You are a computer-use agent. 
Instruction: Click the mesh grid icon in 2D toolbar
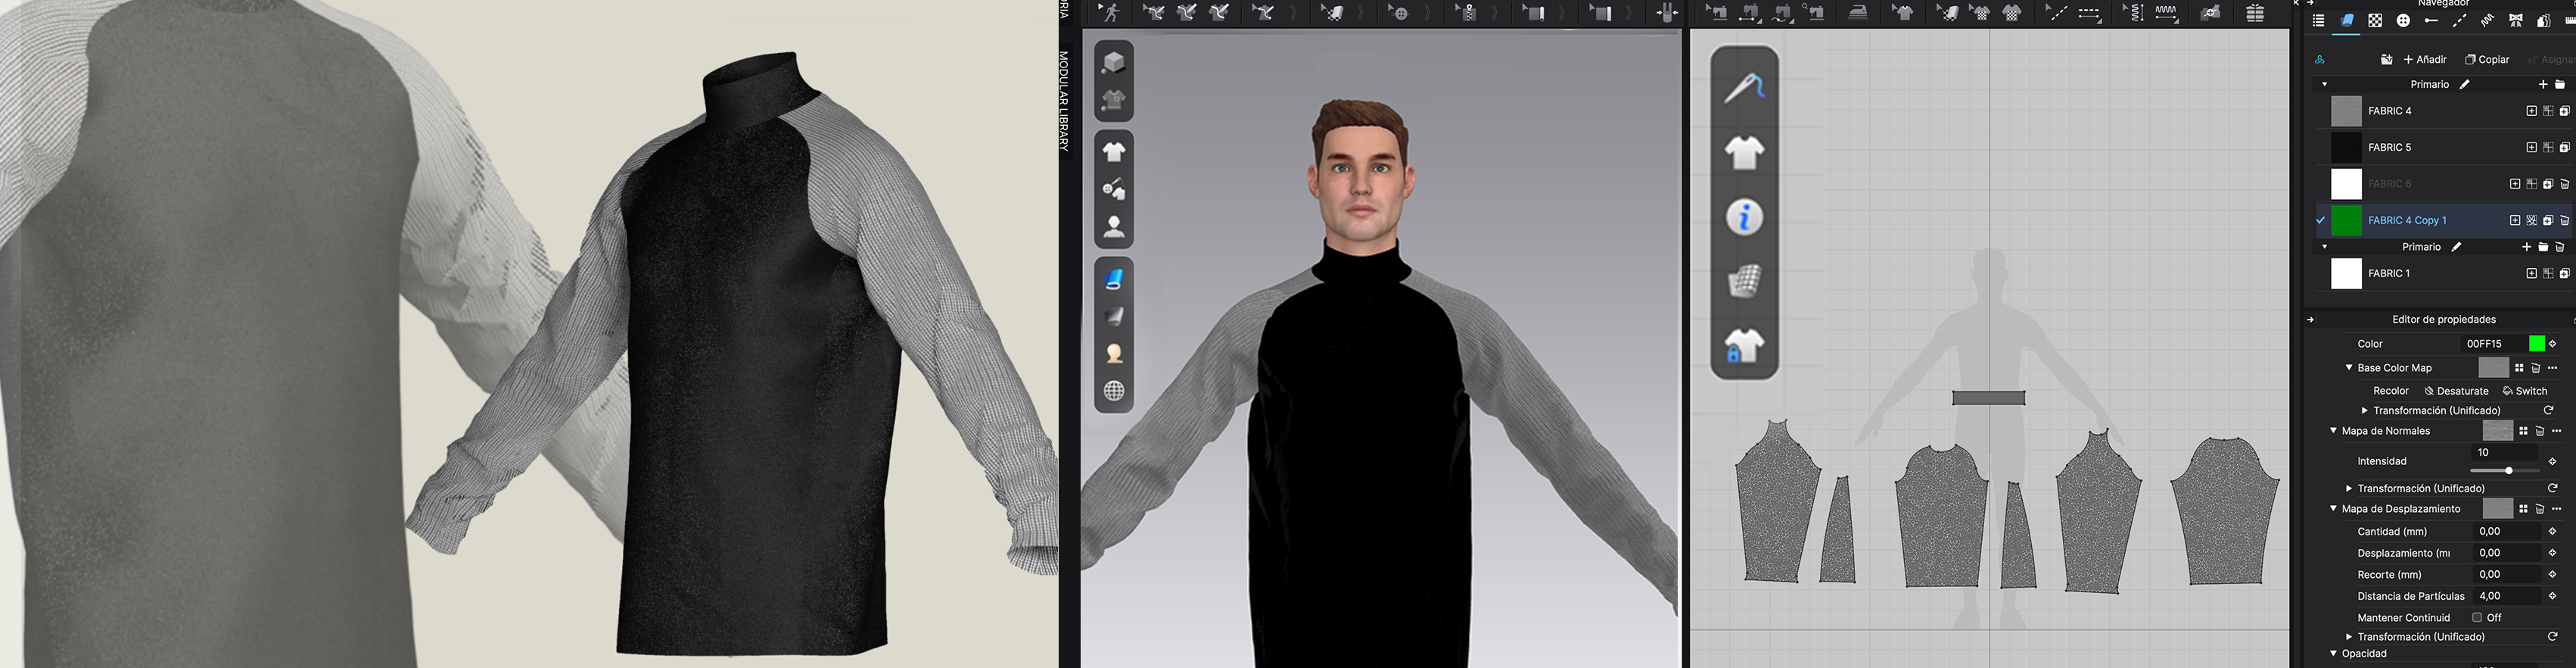[x=1744, y=282]
